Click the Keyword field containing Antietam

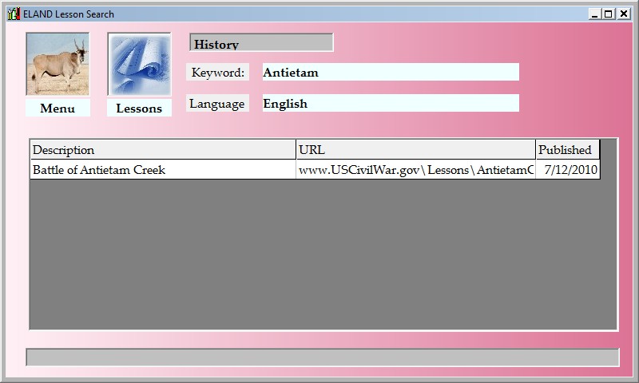pyautogui.click(x=390, y=73)
